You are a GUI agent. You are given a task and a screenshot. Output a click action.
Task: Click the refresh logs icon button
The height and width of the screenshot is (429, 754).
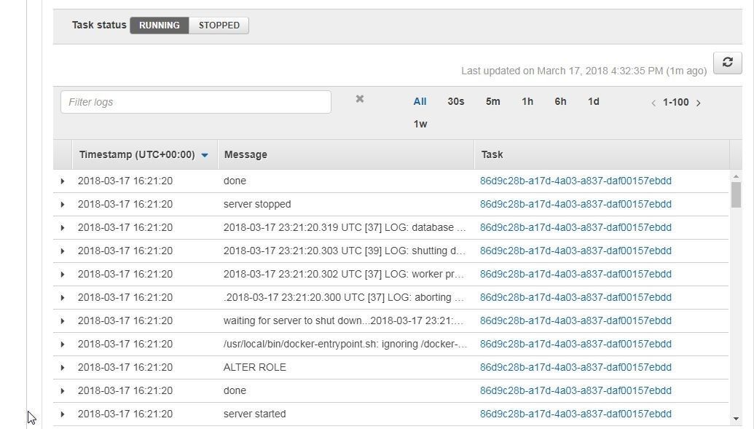click(x=727, y=63)
